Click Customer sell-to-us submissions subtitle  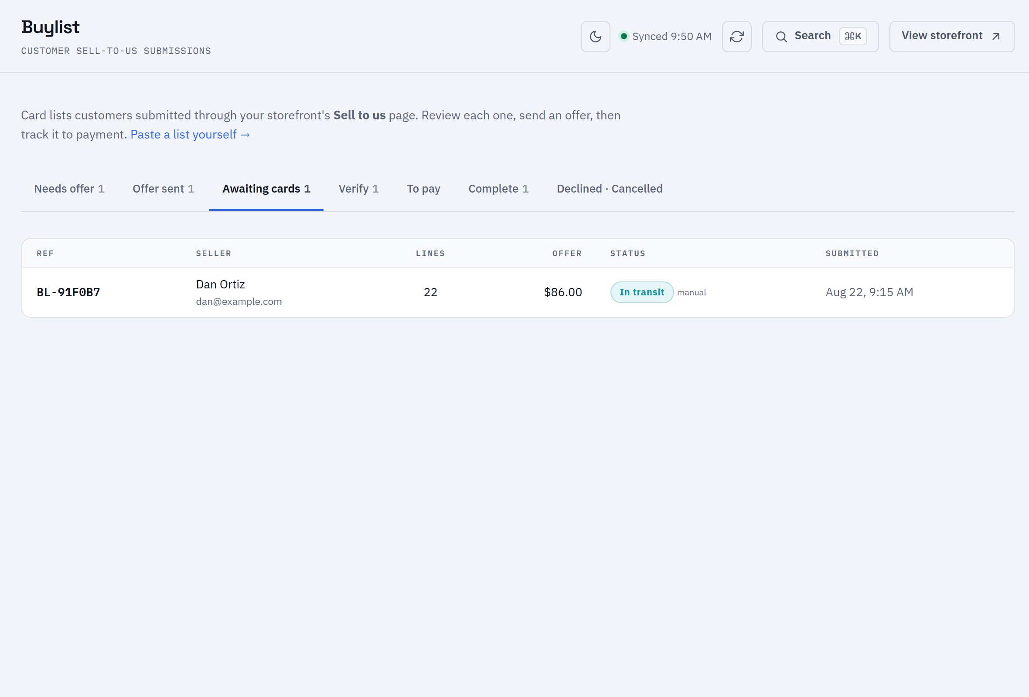pyautogui.click(x=116, y=51)
